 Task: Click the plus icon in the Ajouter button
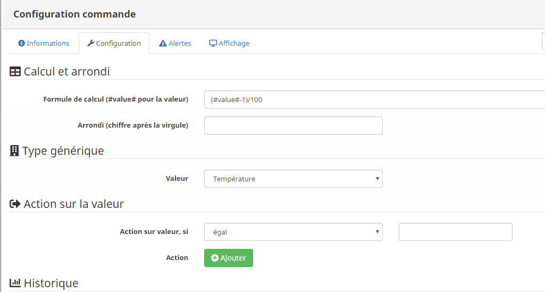tap(215, 258)
